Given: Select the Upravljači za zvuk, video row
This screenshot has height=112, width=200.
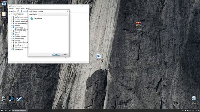Looking at the screenshot, I should pos(20,44).
